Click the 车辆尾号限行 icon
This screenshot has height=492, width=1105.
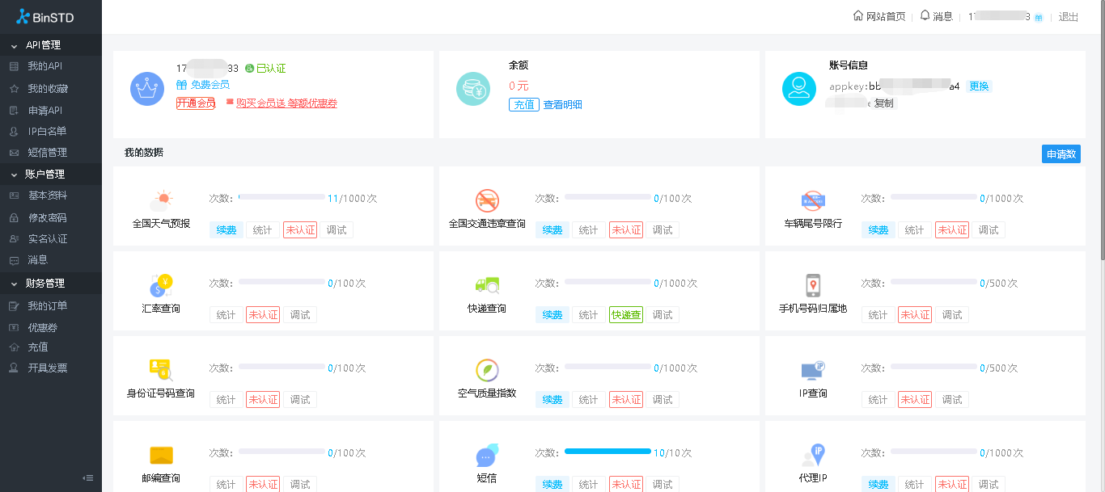(813, 200)
